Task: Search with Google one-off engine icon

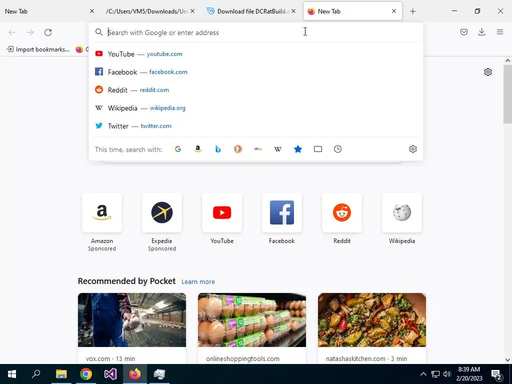Action: pyautogui.click(x=178, y=149)
